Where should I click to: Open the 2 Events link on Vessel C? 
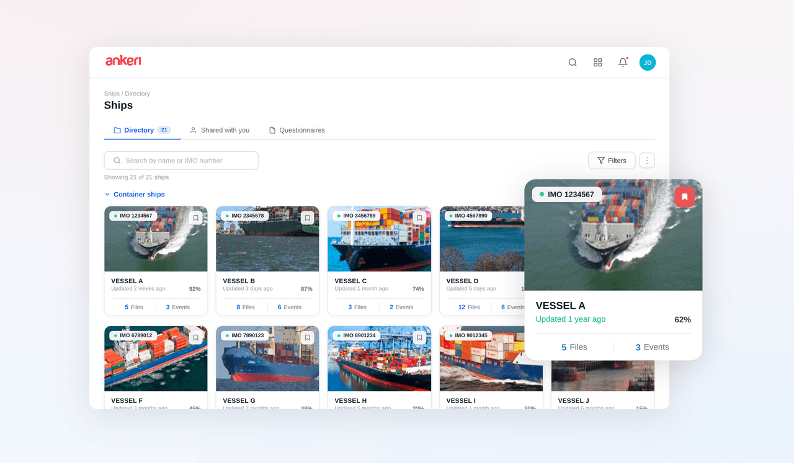pyautogui.click(x=402, y=307)
